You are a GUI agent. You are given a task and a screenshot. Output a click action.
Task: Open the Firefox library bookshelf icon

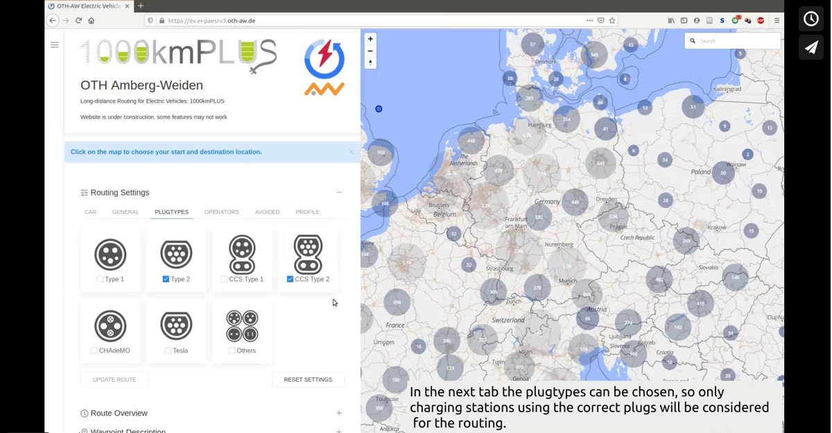pos(671,20)
